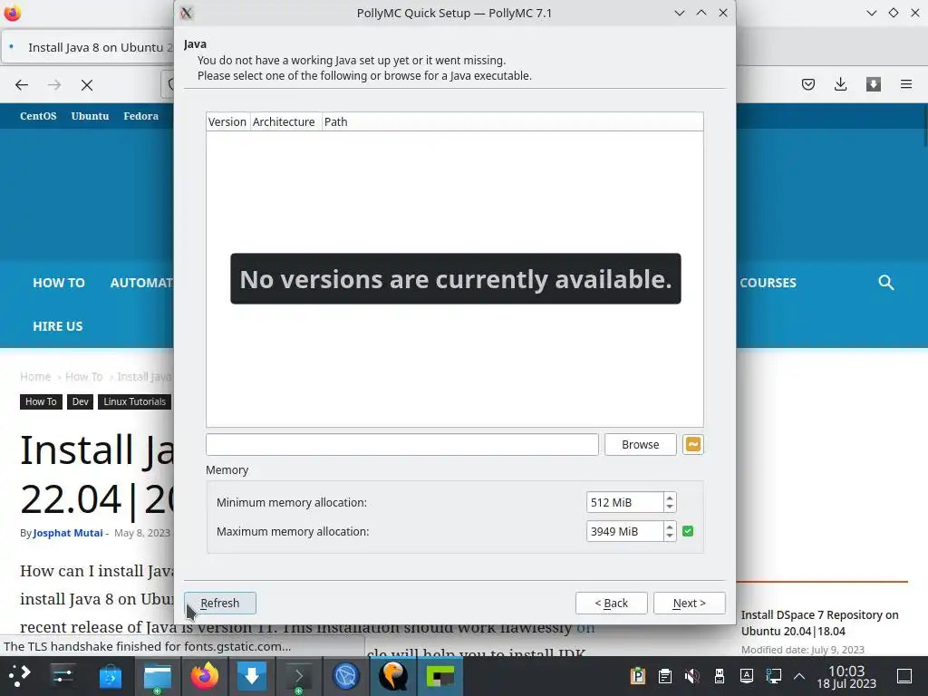928x696 pixels.
Task: Sort Java list by Path column header
Action: pos(513,122)
